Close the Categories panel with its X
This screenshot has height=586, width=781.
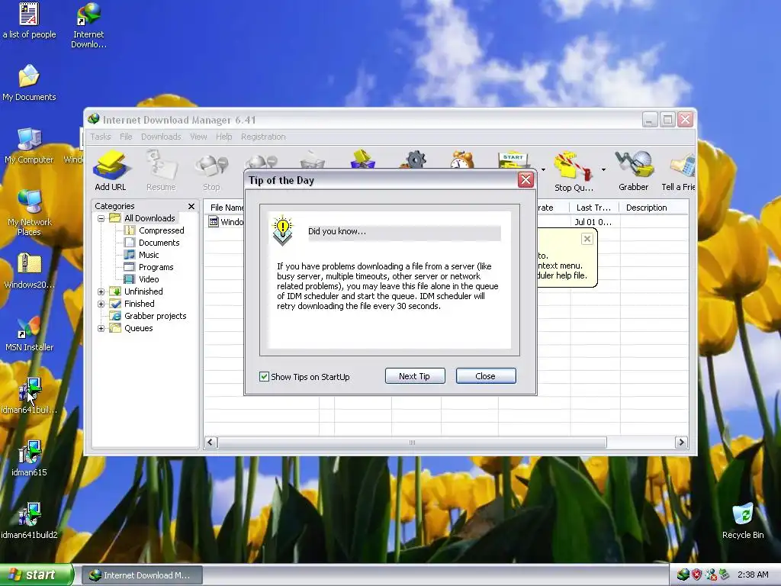[191, 206]
